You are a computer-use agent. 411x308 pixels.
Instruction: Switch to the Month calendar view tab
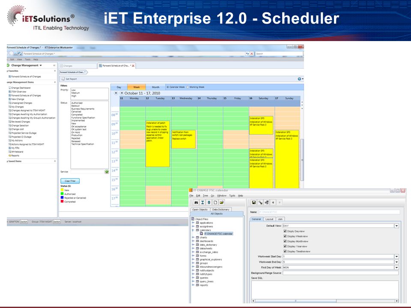point(155,87)
